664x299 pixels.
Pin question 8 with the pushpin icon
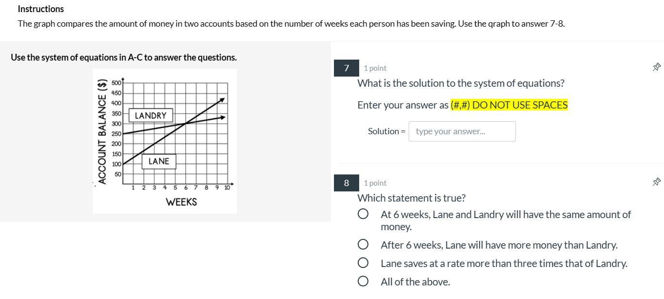[x=656, y=182]
